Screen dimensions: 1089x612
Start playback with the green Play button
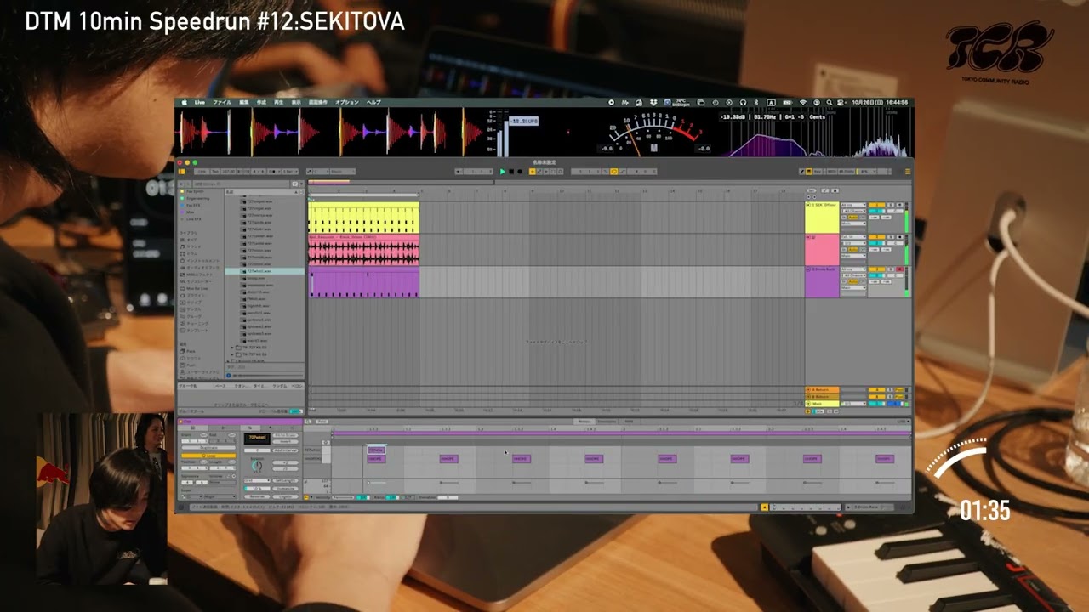pyautogui.click(x=502, y=172)
